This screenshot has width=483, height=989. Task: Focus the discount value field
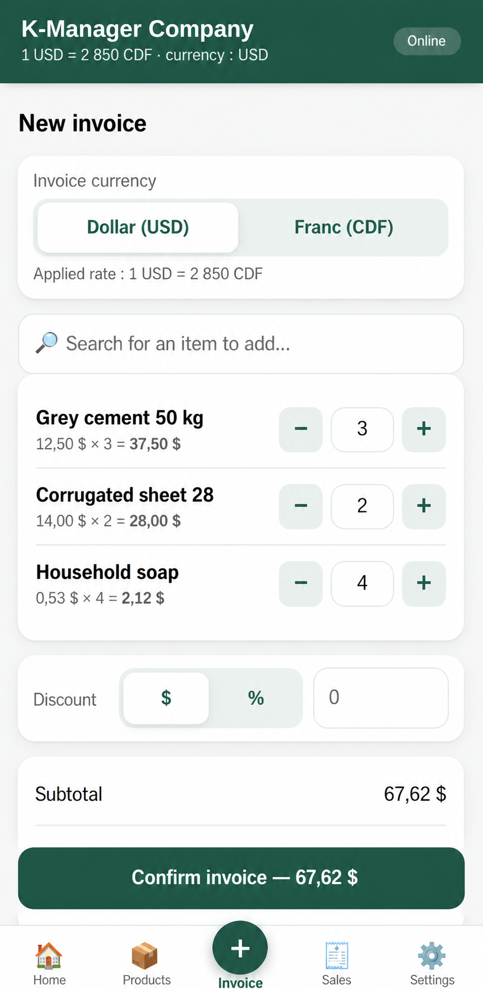381,698
